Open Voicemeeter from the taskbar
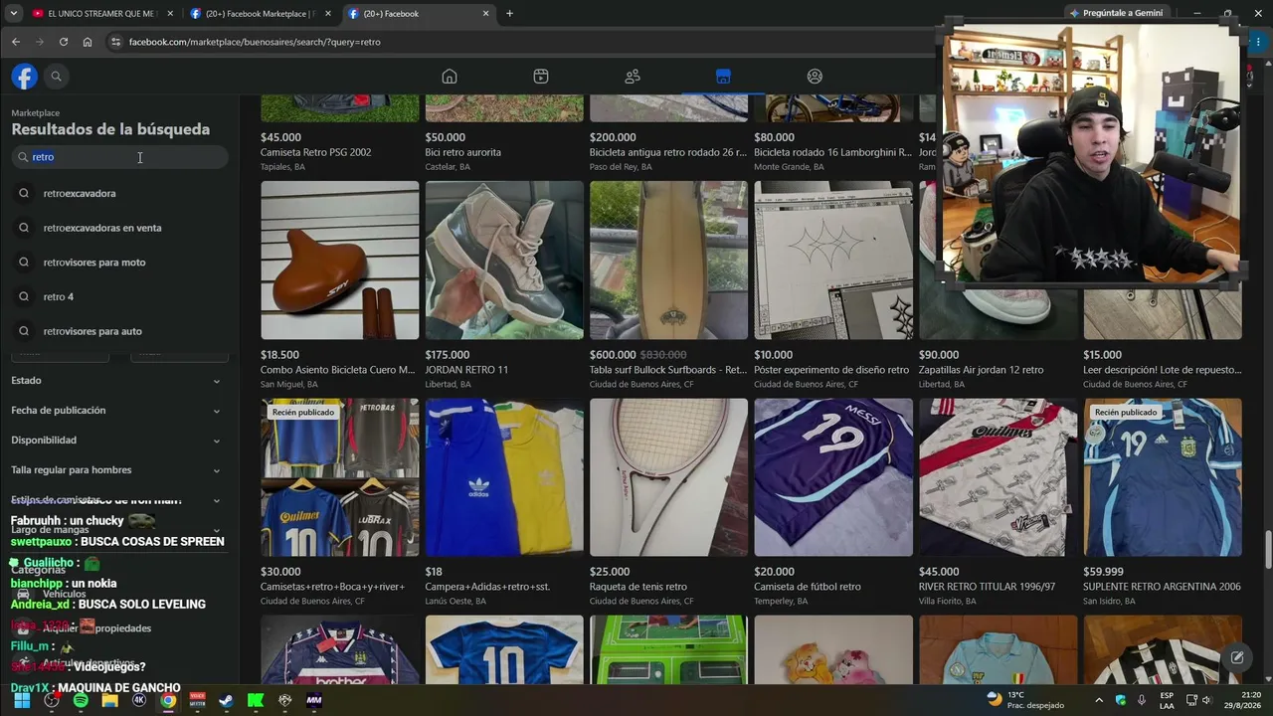 (197, 700)
